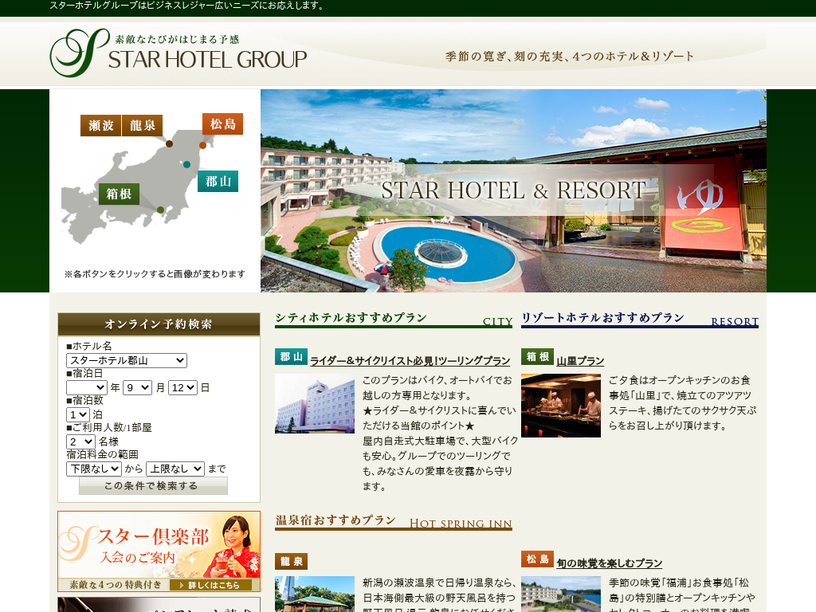Click the この条件で検索する search button

pyautogui.click(x=153, y=485)
